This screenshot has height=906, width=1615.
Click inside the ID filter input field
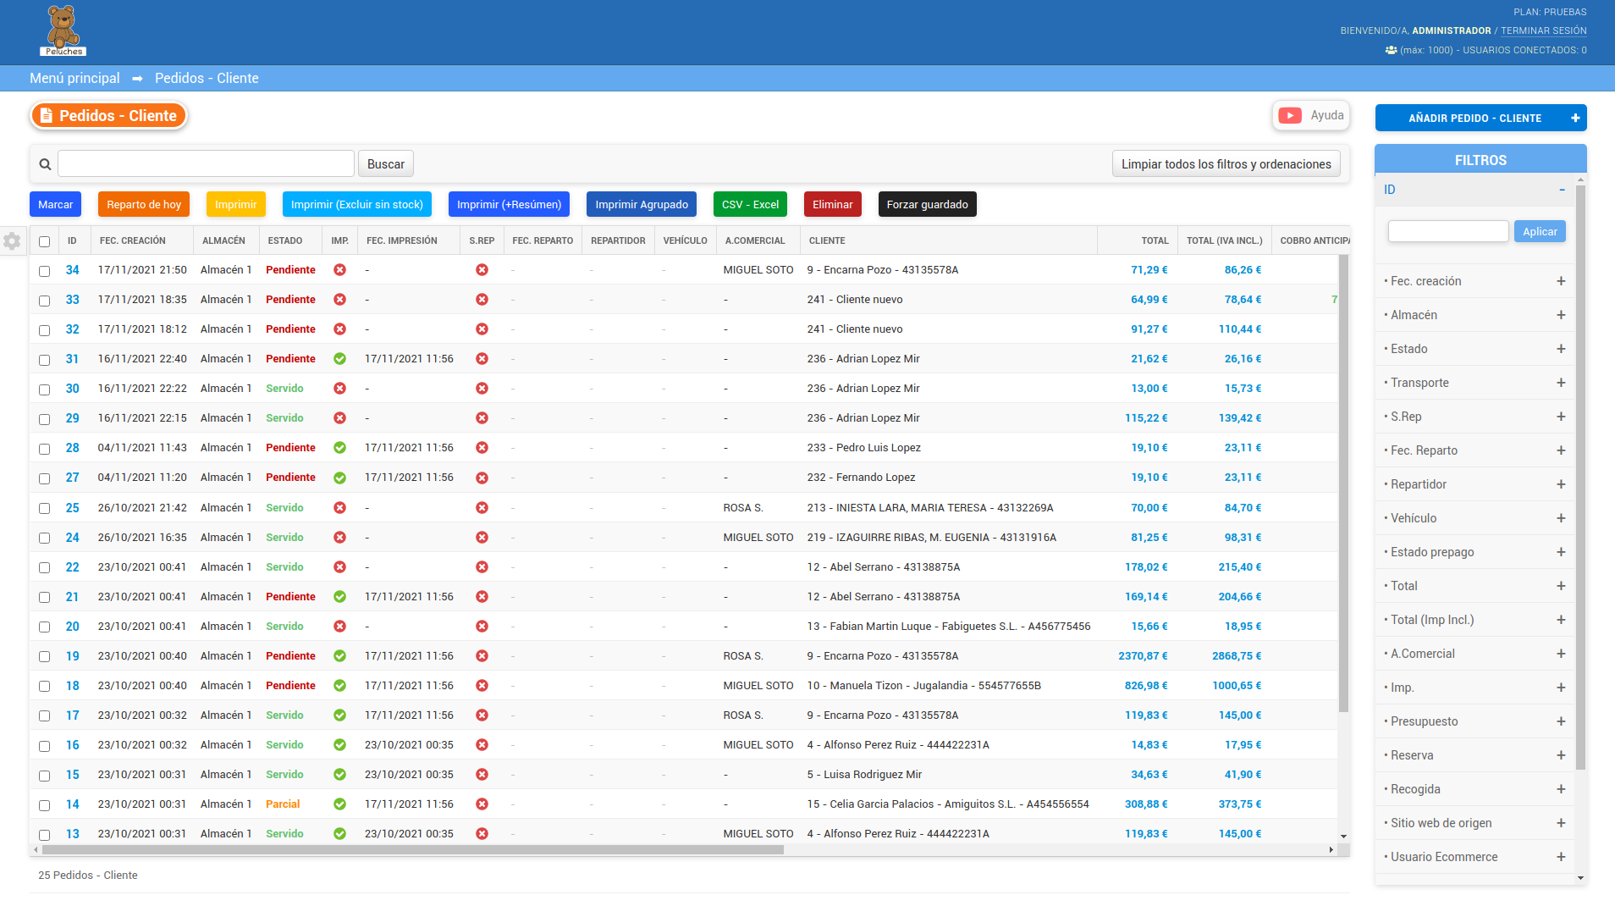(1447, 230)
